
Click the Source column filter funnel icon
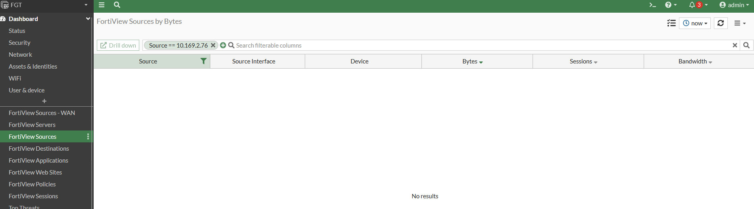click(204, 61)
